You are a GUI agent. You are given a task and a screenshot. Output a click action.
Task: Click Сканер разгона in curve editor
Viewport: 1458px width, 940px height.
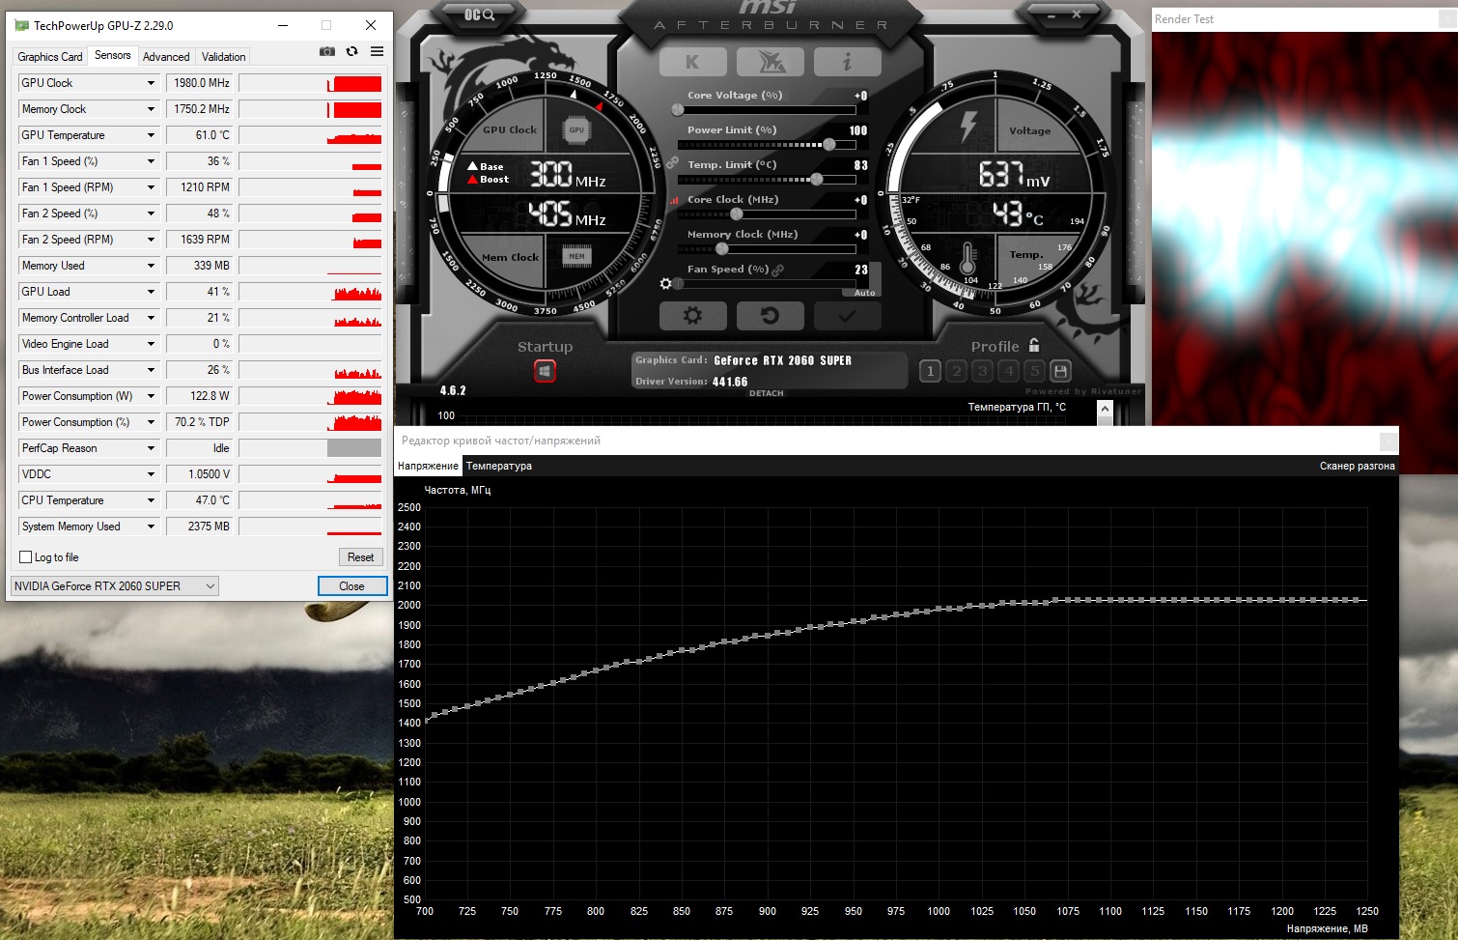(x=1357, y=466)
